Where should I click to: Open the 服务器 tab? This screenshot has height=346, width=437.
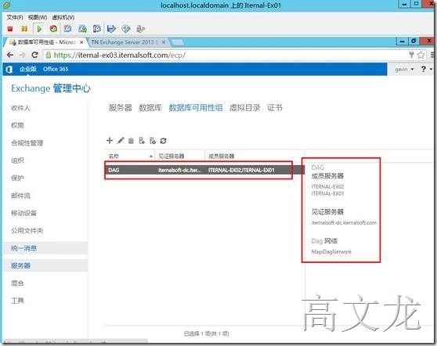pyautogui.click(x=121, y=107)
